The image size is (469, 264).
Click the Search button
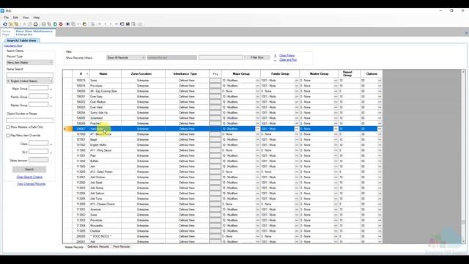click(29, 169)
